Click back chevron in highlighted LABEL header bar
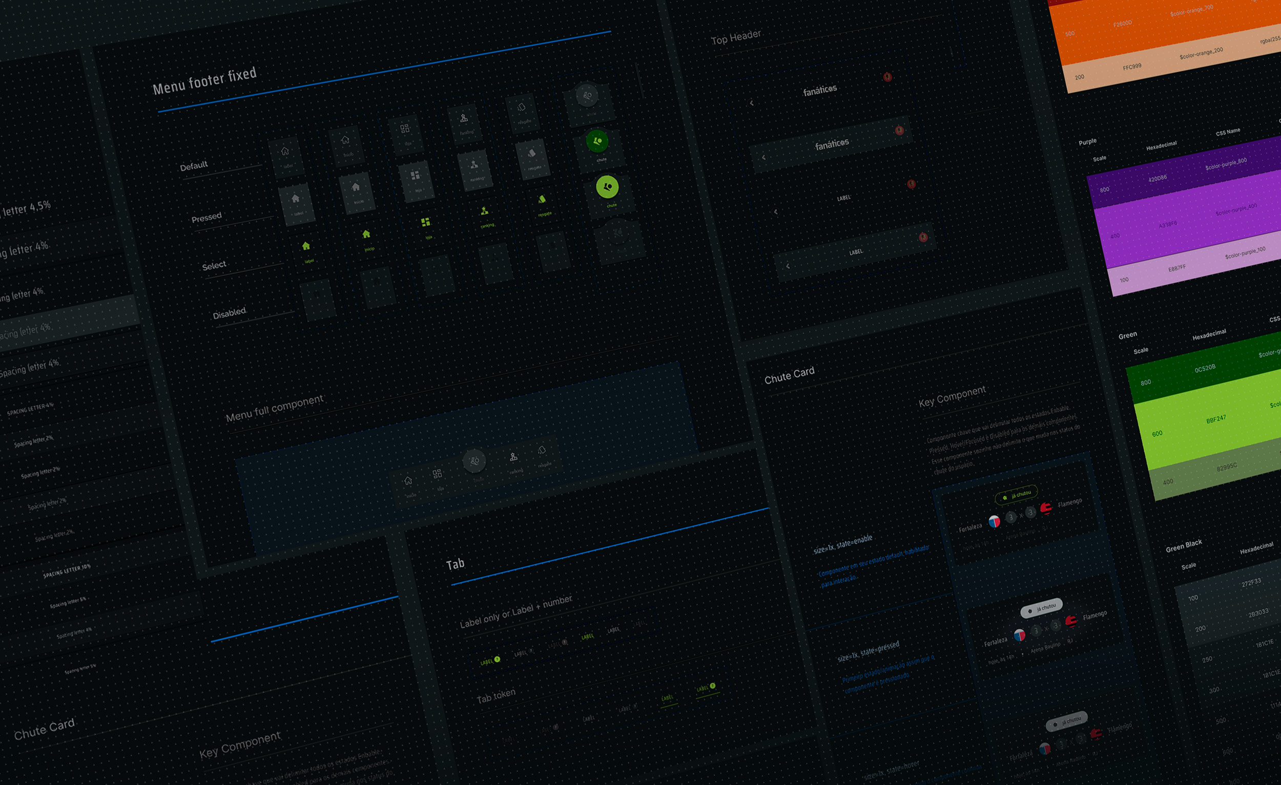 pyautogui.click(x=788, y=266)
